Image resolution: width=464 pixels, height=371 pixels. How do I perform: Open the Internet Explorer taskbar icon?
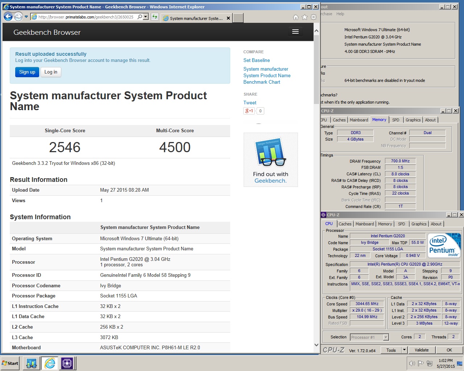(50, 363)
